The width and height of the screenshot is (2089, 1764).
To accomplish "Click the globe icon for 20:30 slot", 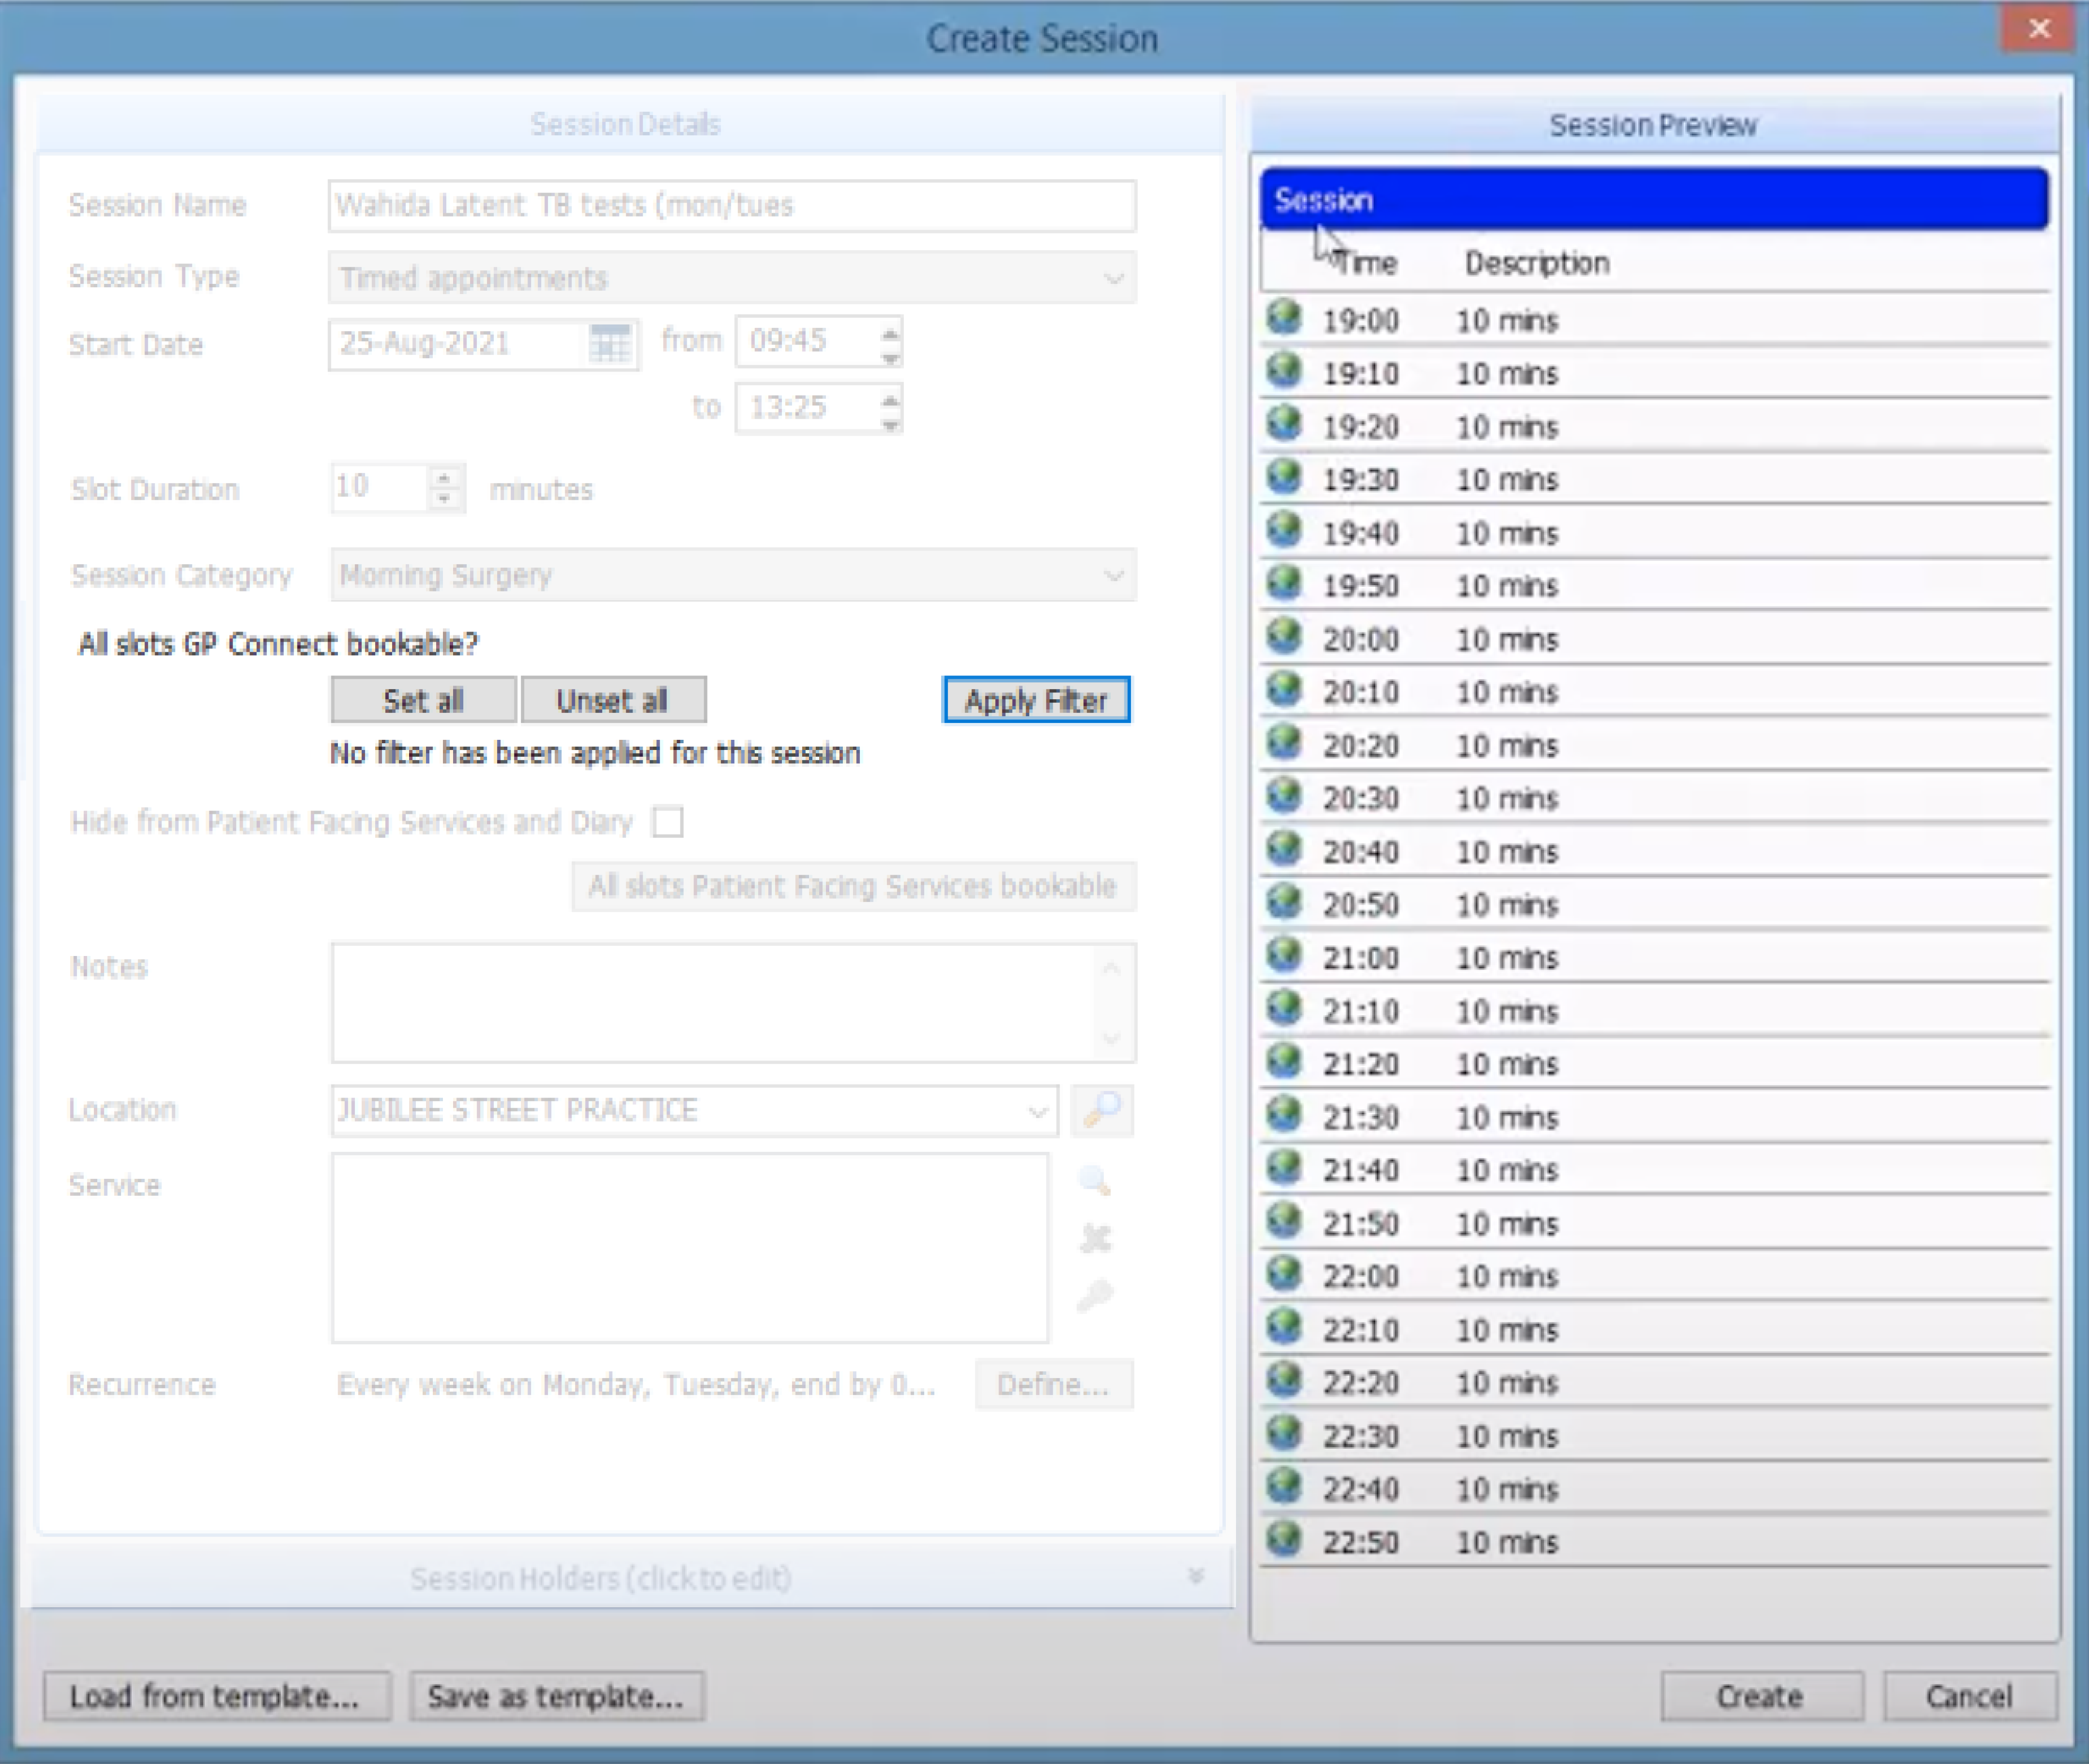I will coord(1283,796).
